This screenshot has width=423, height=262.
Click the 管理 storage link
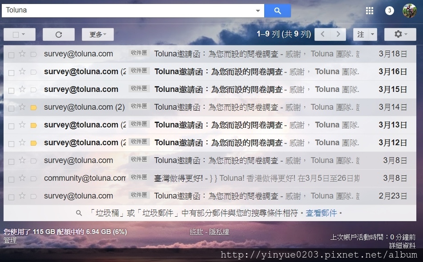tap(10, 240)
